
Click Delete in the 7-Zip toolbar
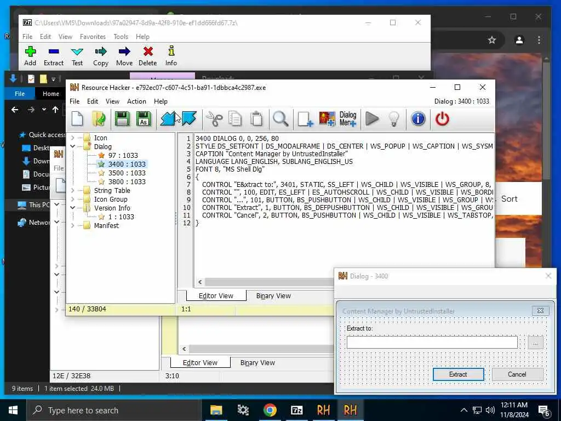click(x=148, y=56)
